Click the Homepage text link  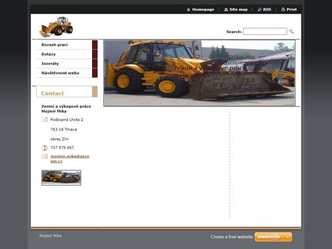tap(203, 10)
